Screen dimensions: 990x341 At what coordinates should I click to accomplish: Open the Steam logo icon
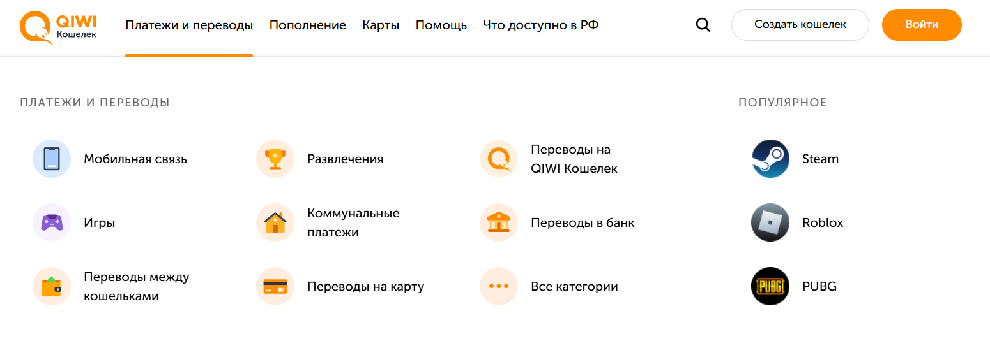click(770, 159)
